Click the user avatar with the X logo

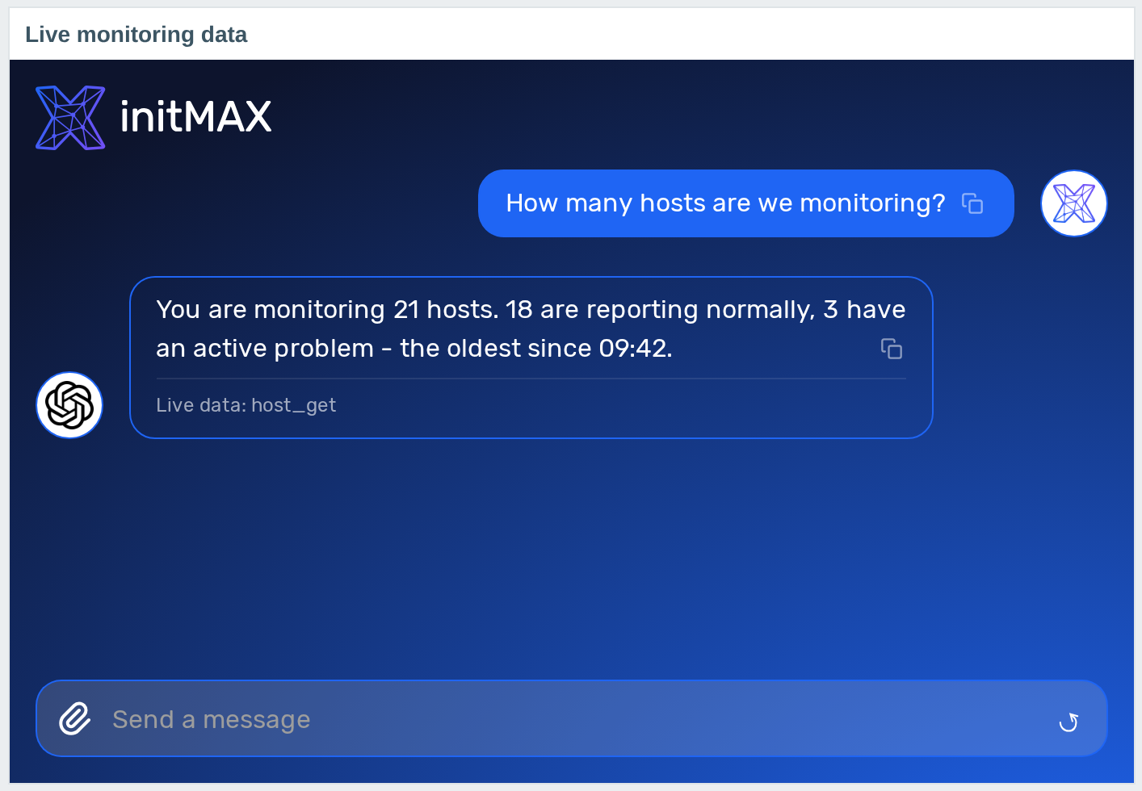click(x=1074, y=203)
